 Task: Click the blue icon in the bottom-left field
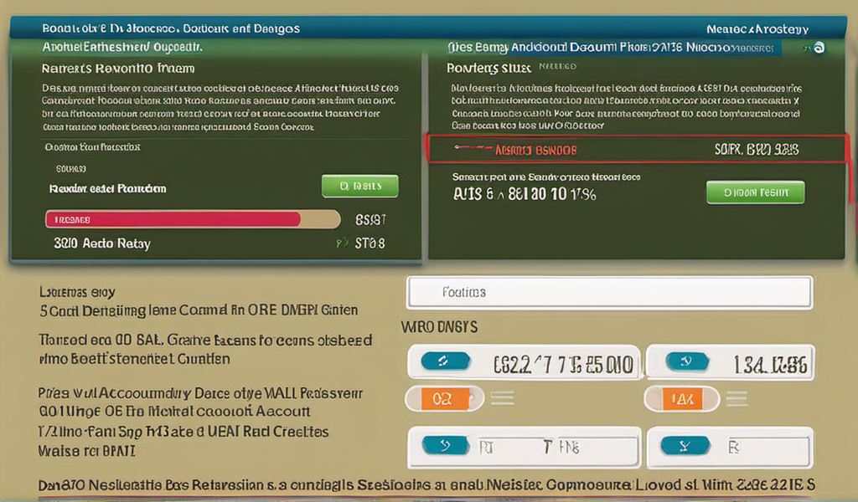click(443, 447)
